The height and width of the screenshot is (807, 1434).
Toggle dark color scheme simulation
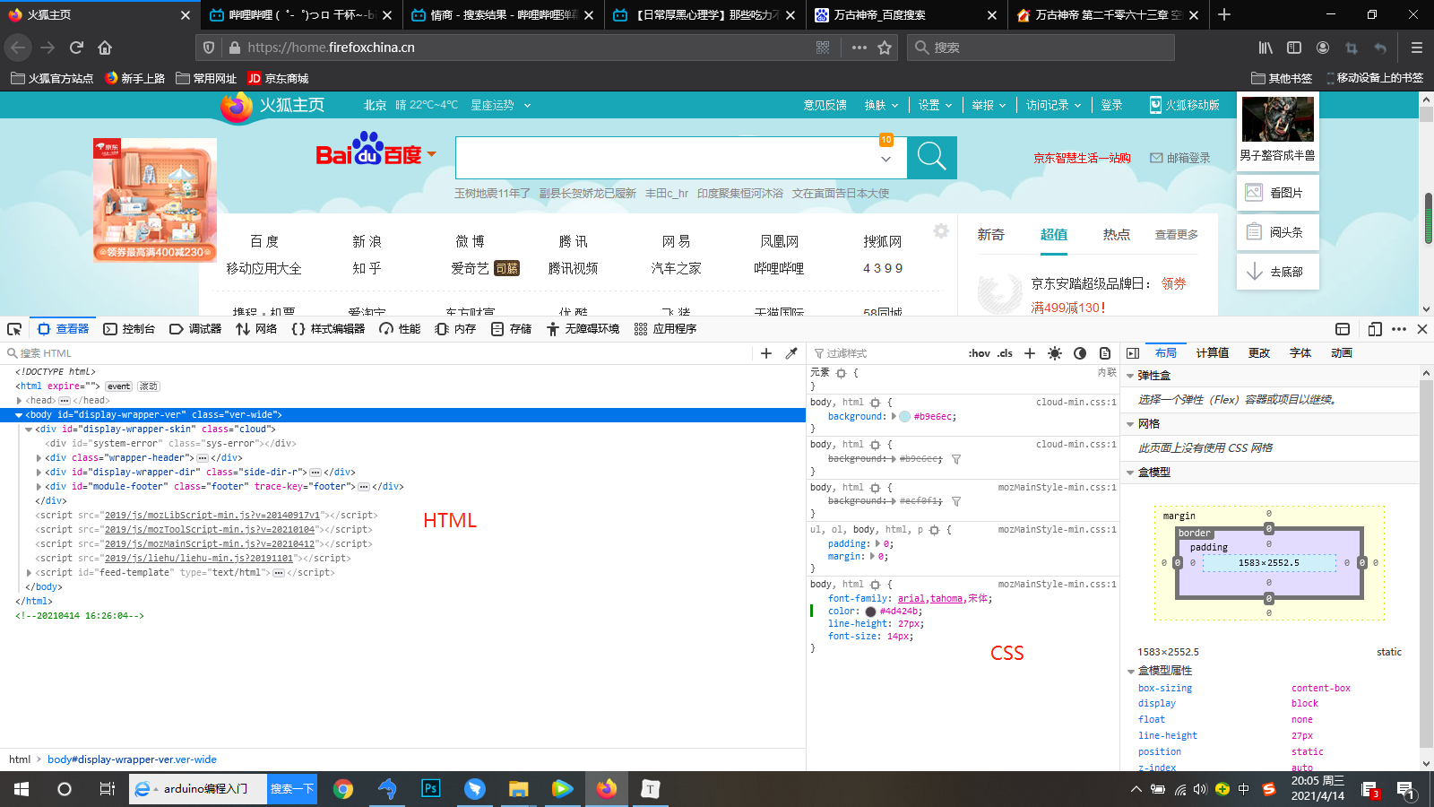click(x=1080, y=353)
